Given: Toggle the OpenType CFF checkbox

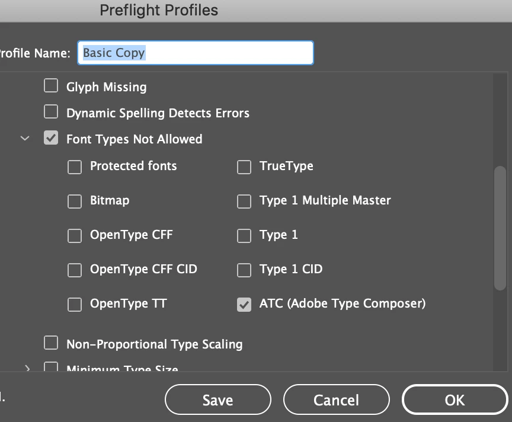Looking at the screenshot, I should 75,236.
